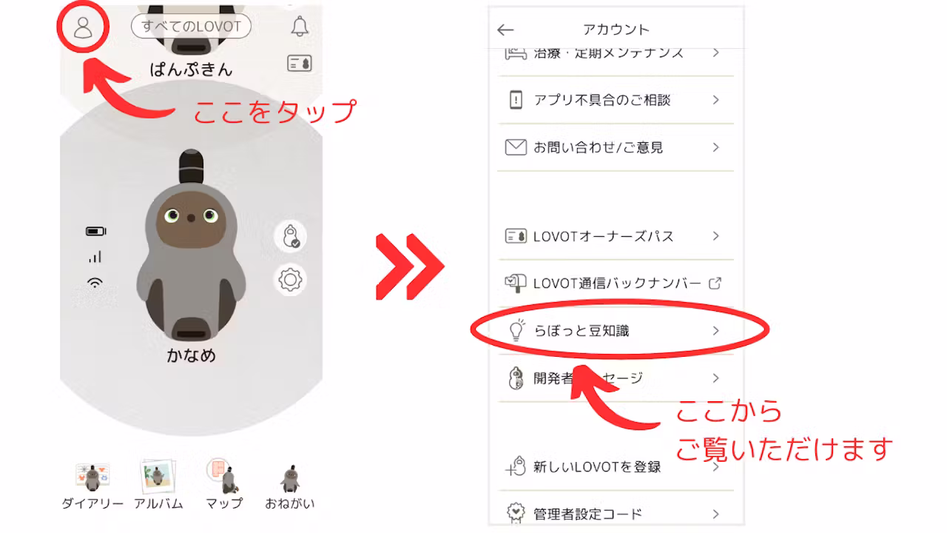This screenshot has width=947, height=533.
Task: Open アプリ不具合のご相談 menu item
Action: pos(616,100)
